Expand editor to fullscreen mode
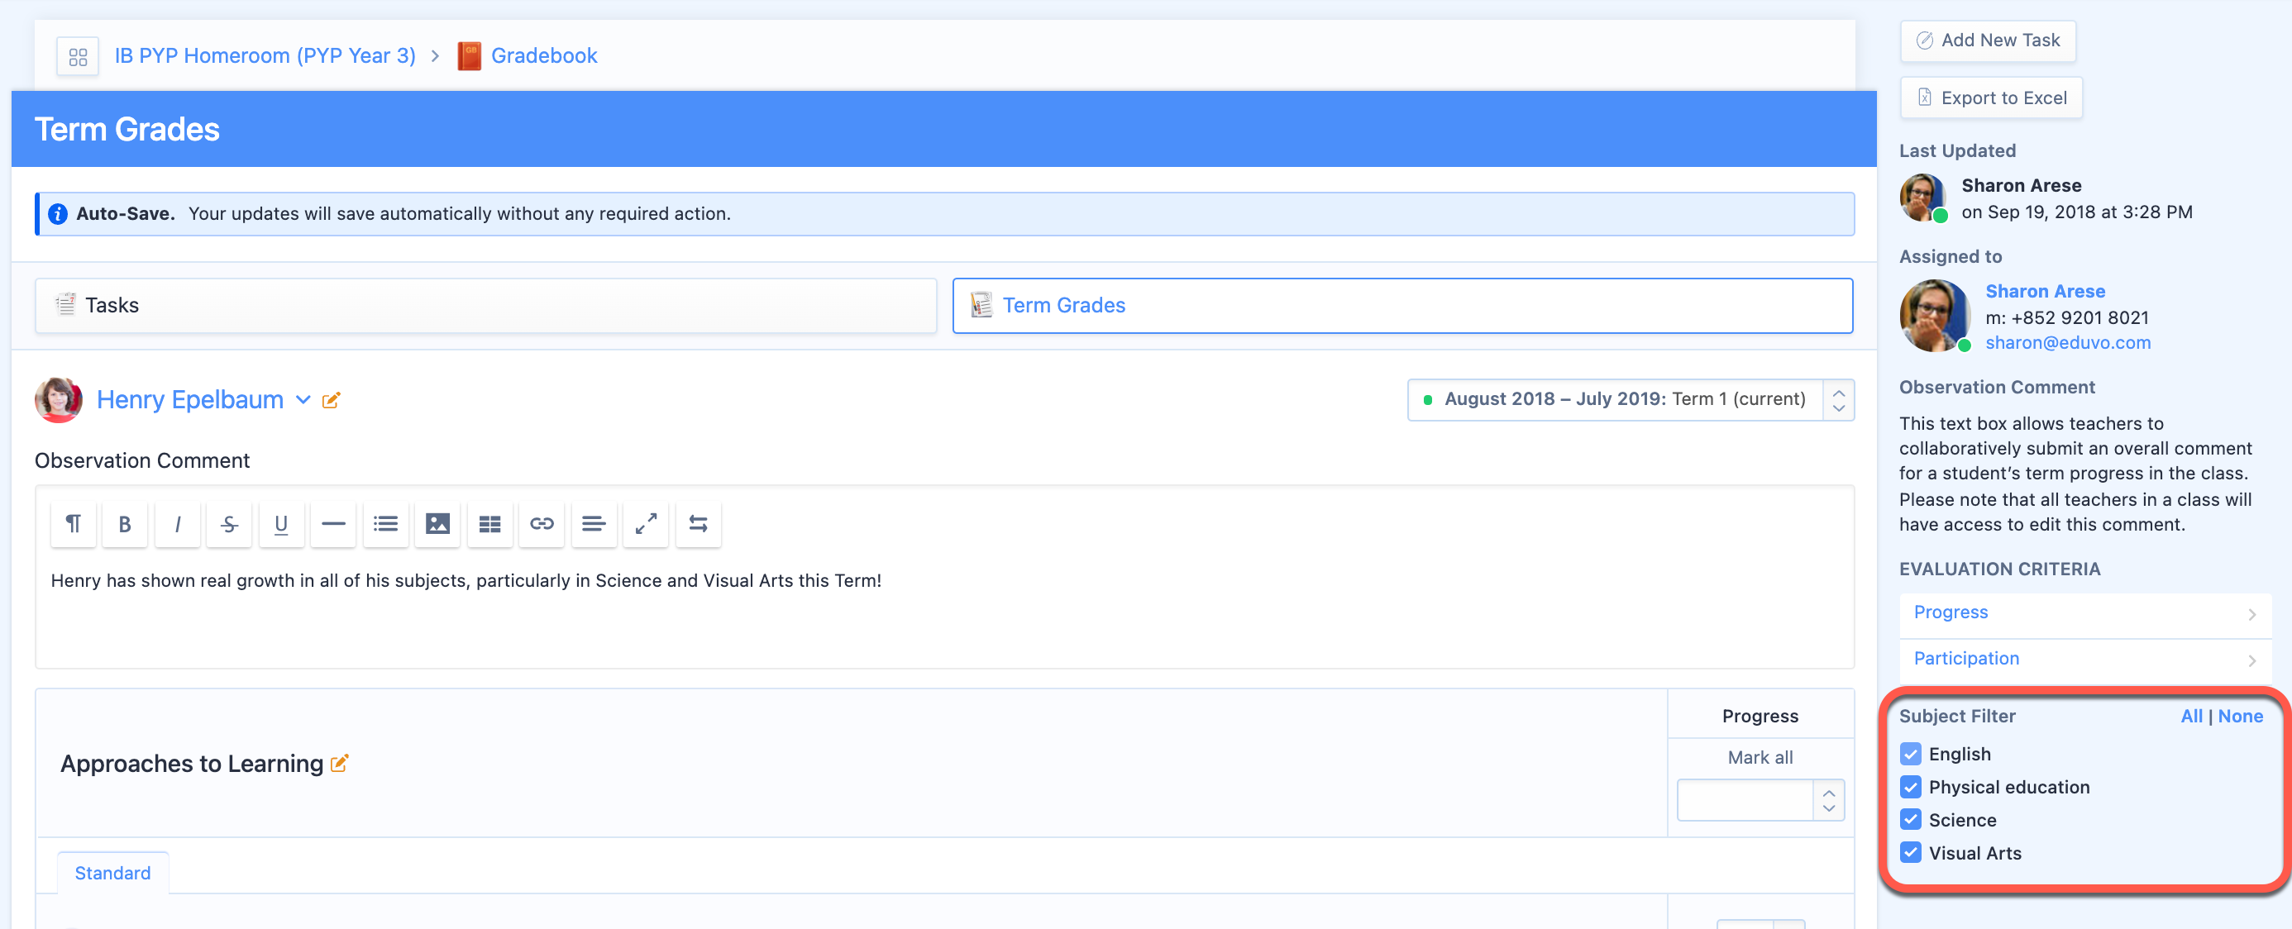The height and width of the screenshot is (929, 2292). tap(645, 525)
